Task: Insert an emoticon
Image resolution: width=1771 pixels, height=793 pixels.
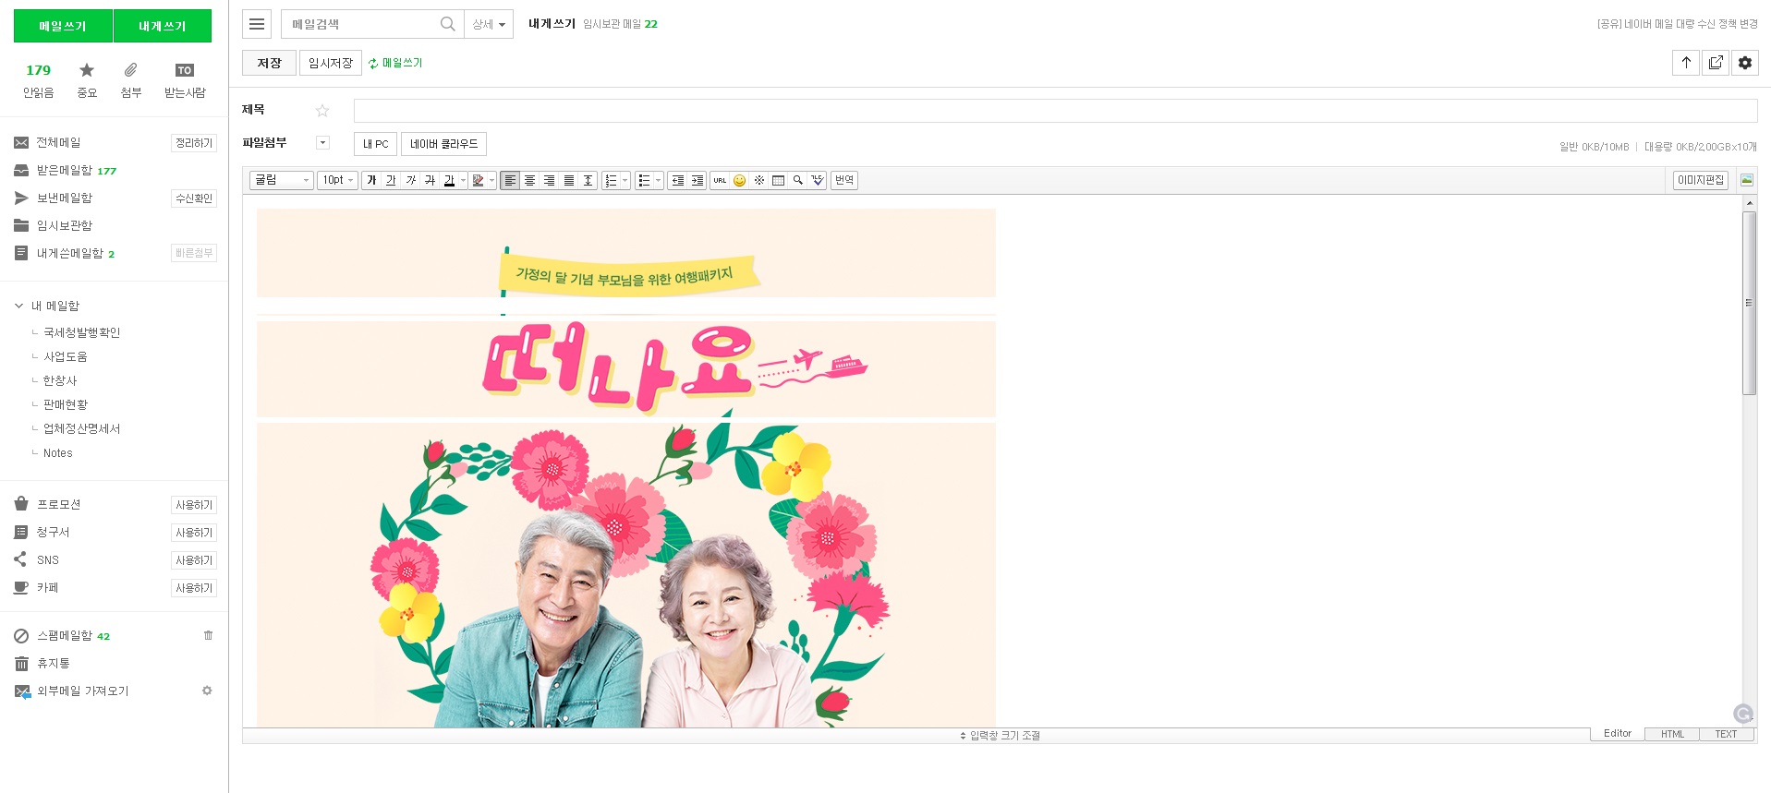Action: (739, 180)
